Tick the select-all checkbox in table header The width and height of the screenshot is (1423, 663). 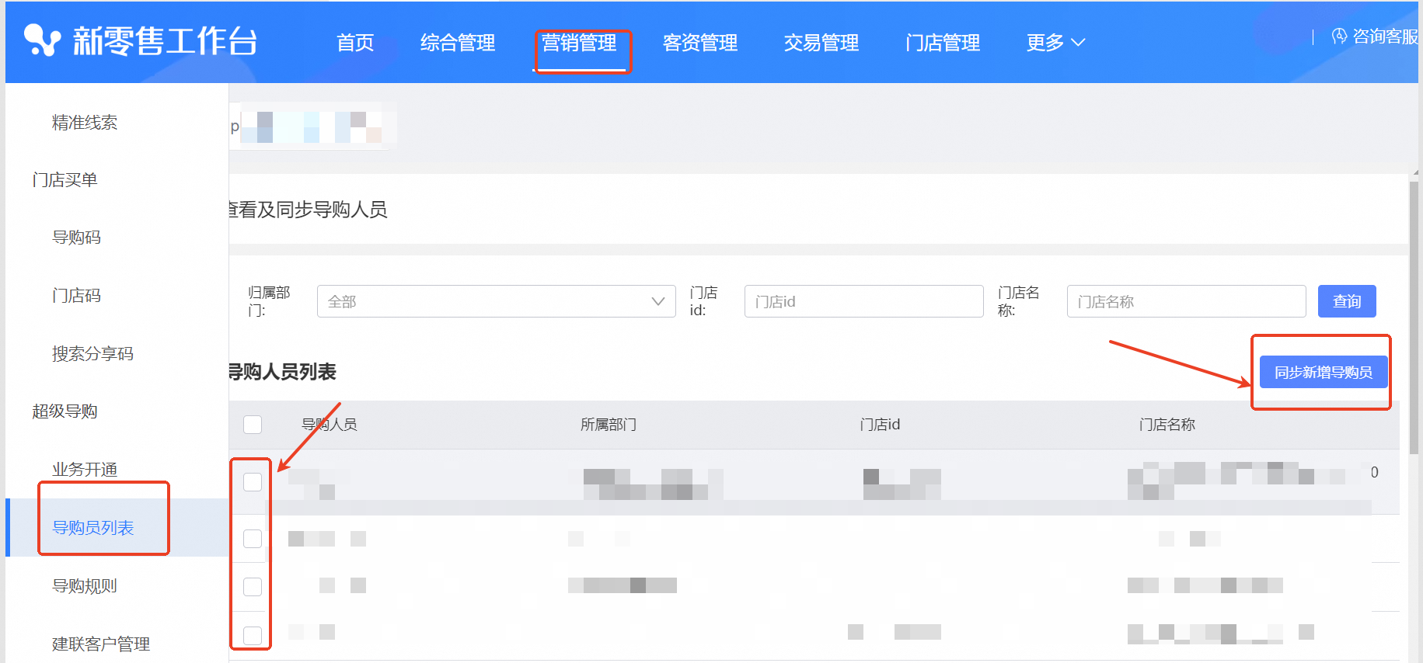click(x=253, y=425)
